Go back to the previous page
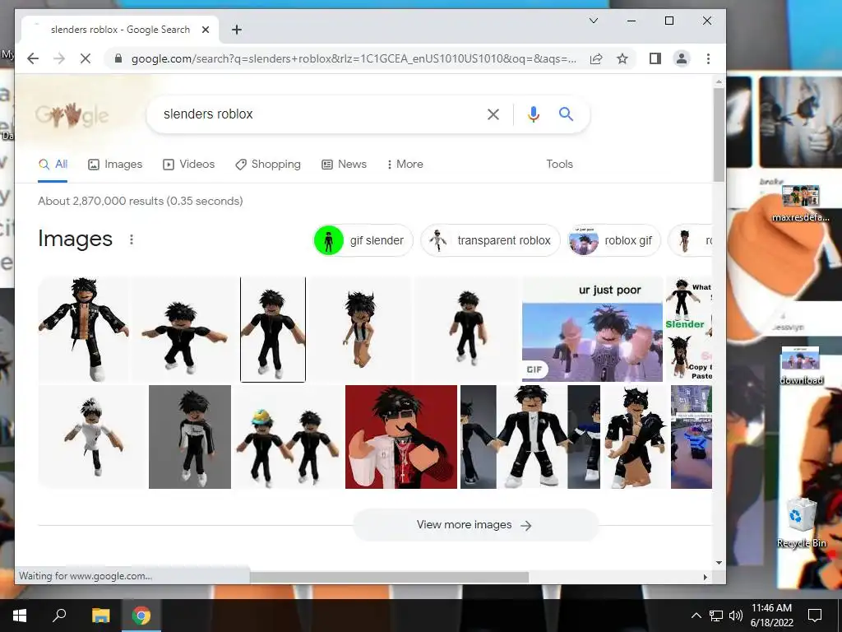This screenshot has width=842, height=632. coord(33,58)
